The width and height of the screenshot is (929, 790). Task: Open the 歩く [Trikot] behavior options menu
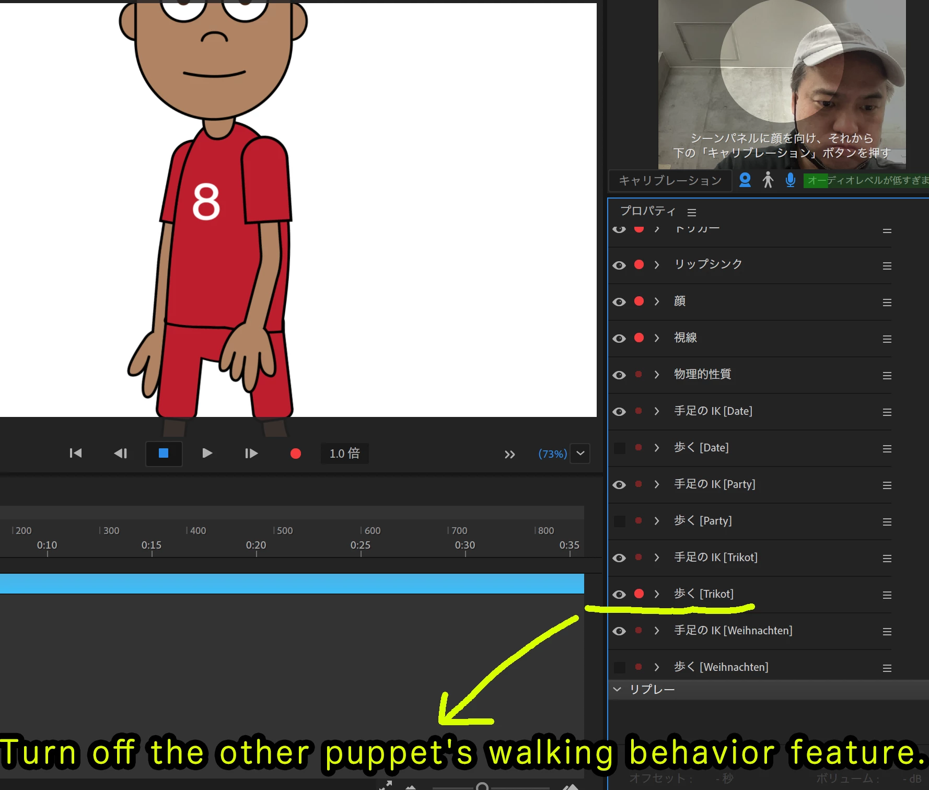pyautogui.click(x=887, y=595)
